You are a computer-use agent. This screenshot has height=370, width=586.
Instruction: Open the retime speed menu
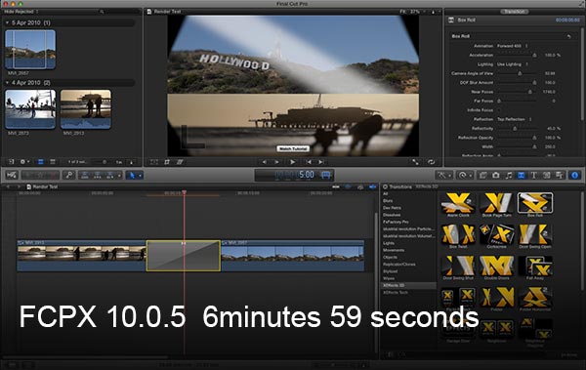tap(465, 175)
